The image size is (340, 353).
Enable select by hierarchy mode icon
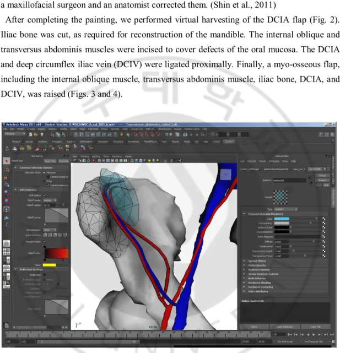coord(52,134)
